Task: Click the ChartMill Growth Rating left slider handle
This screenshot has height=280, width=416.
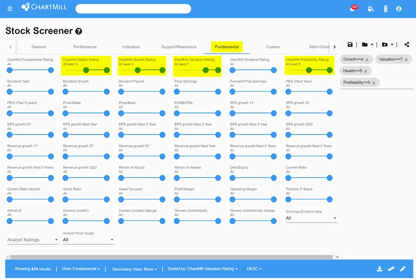Action: coord(137,70)
